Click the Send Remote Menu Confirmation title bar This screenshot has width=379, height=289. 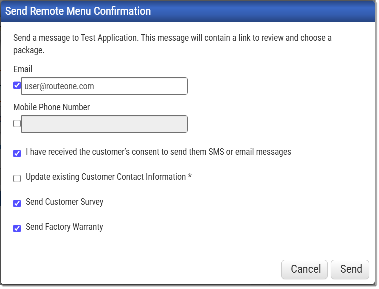(188, 11)
